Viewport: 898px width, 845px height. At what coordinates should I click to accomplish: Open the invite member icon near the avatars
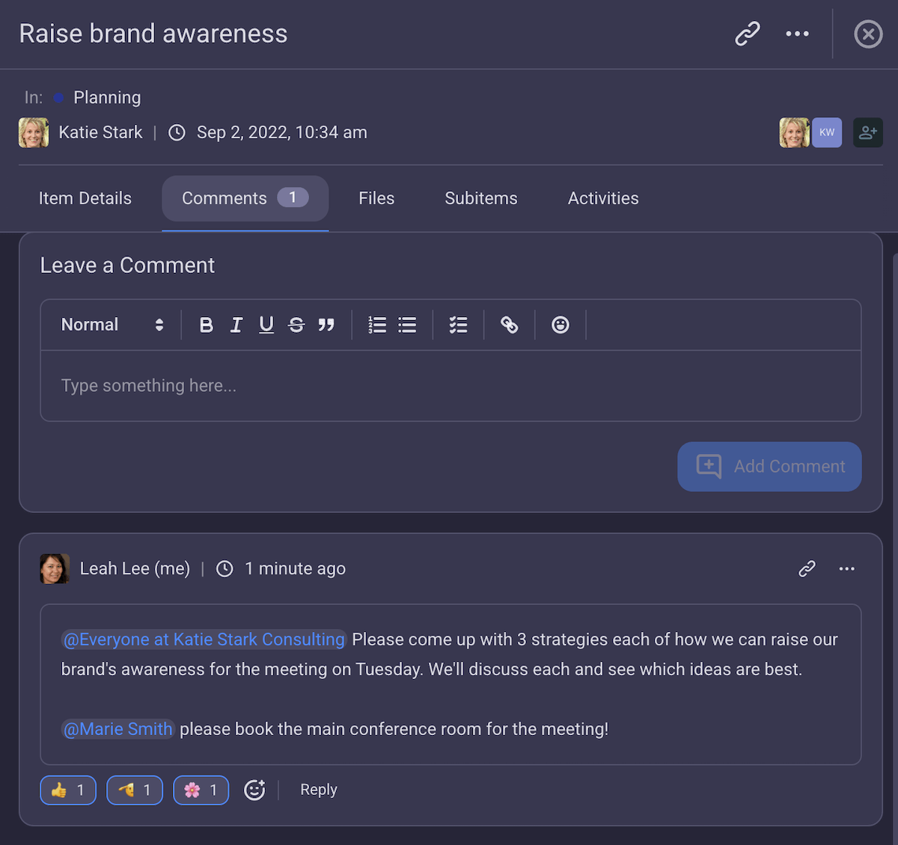868,132
